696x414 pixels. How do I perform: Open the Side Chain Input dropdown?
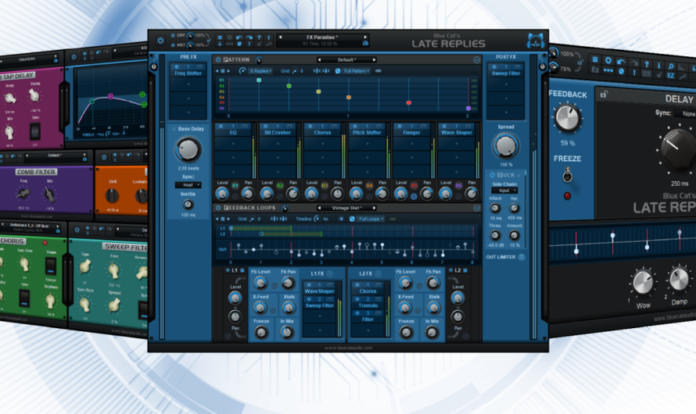[x=504, y=191]
